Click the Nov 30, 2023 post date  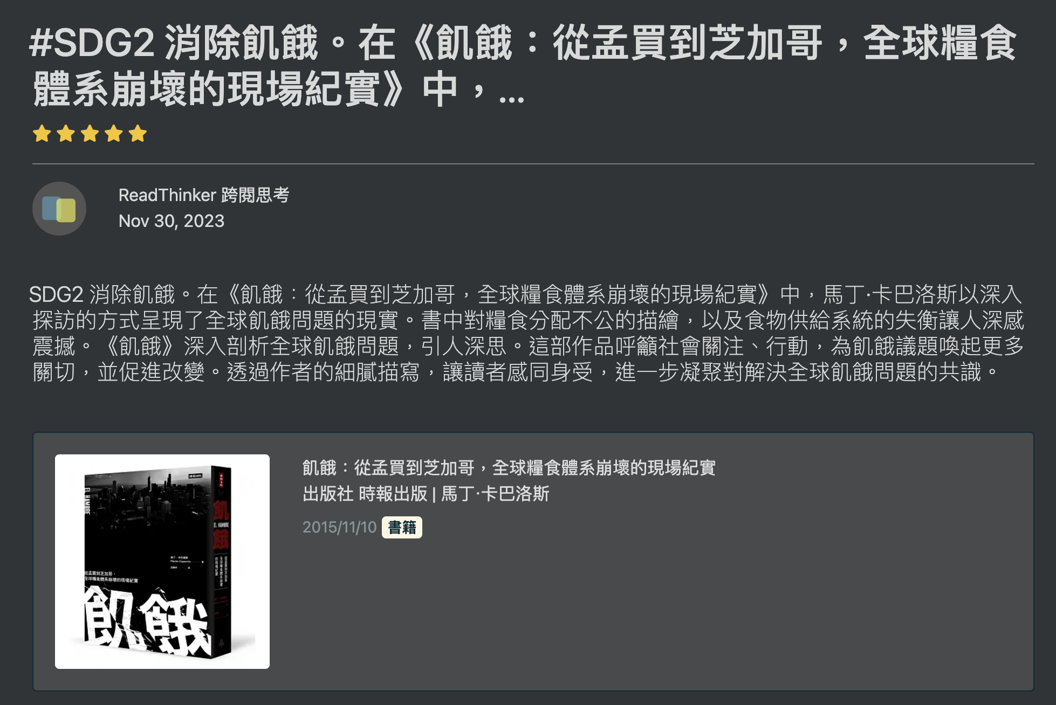click(172, 221)
